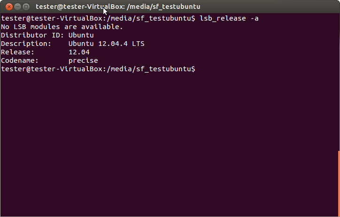Click the terminal window title text

pyautogui.click(x=121, y=7)
